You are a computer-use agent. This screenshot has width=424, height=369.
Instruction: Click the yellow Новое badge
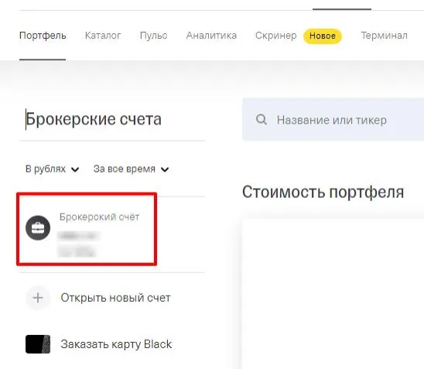click(323, 36)
